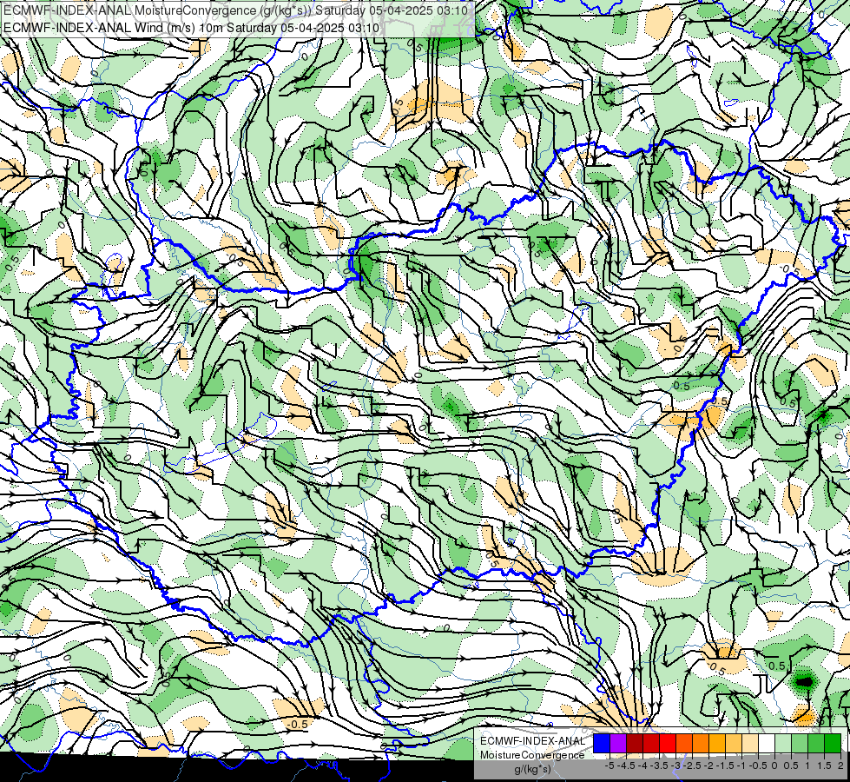Click the MoistureConvergence title line at top
This screenshot has height=782, width=850.
236,10
